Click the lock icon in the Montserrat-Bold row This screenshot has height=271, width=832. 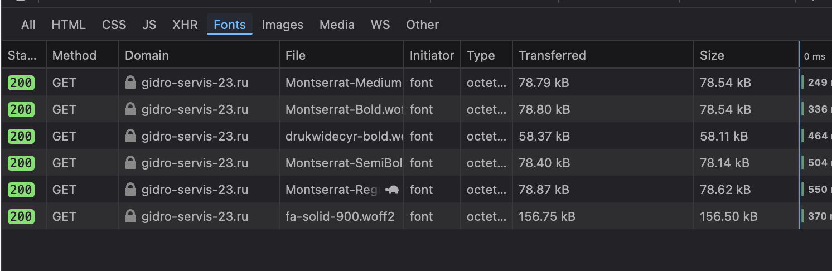pos(130,109)
